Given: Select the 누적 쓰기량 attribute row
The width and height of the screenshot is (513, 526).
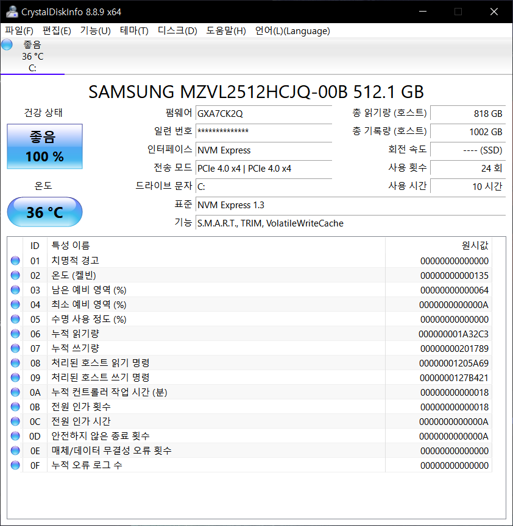Looking at the screenshot, I should point(250,348).
